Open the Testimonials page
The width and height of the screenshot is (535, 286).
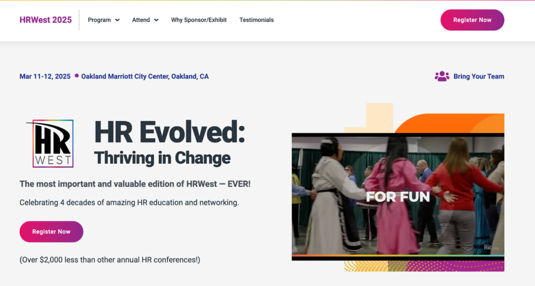pyautogui.click(x=257, y=20)
